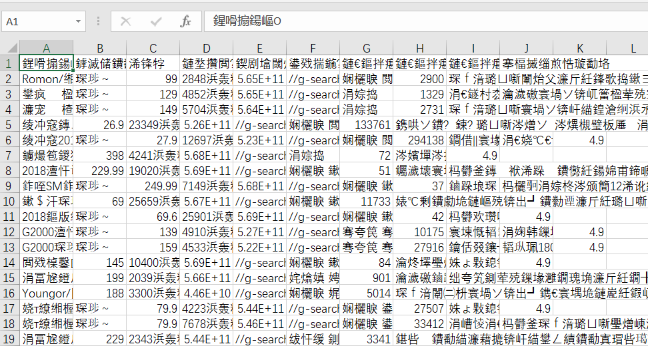Click cell C4 with value 149
This screenshot has height=346, width=648.
click(153, 109)
